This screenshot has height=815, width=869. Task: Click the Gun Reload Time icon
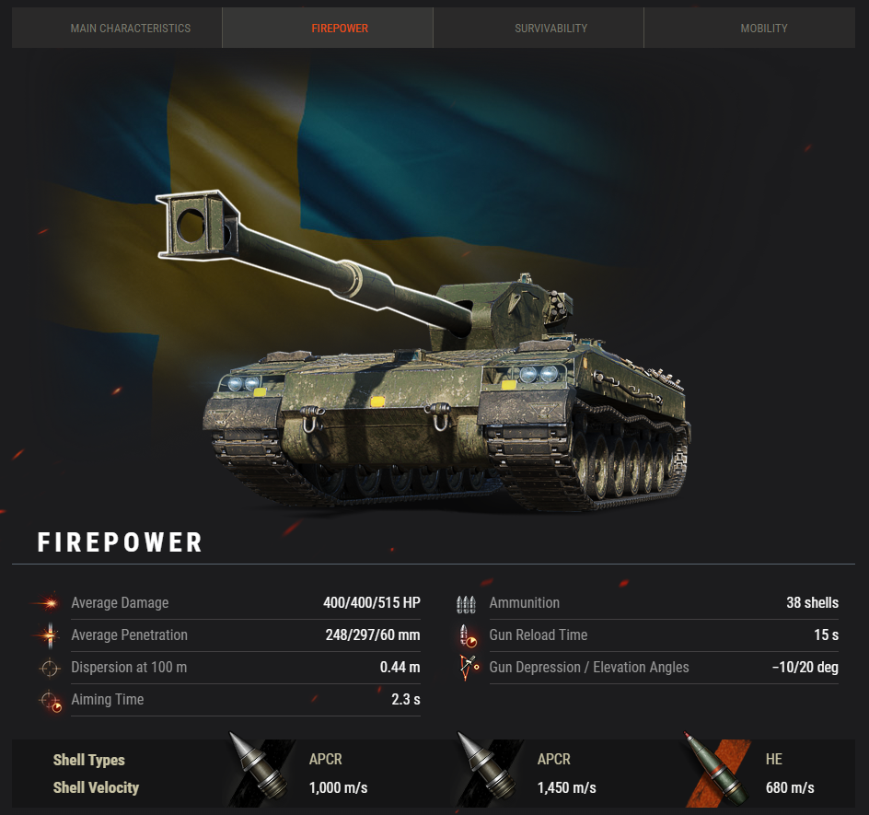[x=468, y=636]
